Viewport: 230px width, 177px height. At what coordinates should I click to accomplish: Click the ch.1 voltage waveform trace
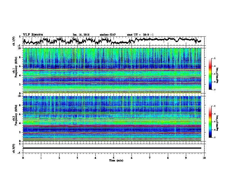click(x=112, y=40)
